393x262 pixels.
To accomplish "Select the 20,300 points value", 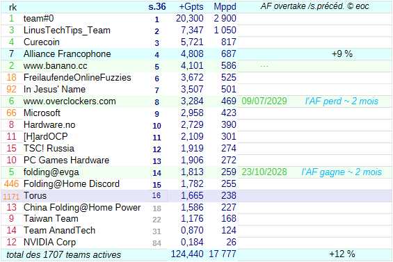I will tap(189, 19).
